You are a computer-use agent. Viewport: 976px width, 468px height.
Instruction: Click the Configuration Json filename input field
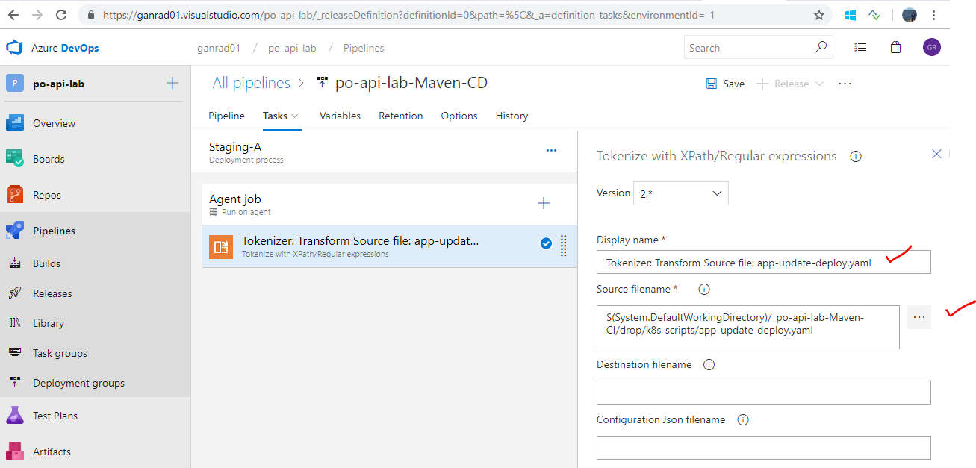pos(764,448)
